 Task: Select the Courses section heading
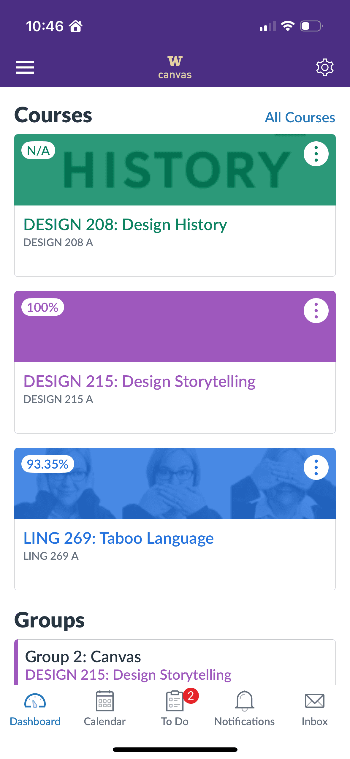pos(53,115)
